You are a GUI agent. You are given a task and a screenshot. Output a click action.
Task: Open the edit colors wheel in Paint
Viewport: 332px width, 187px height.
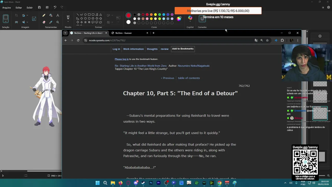coord(179,18)
